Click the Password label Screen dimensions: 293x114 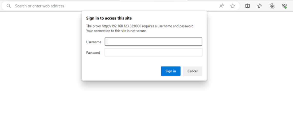93,53
